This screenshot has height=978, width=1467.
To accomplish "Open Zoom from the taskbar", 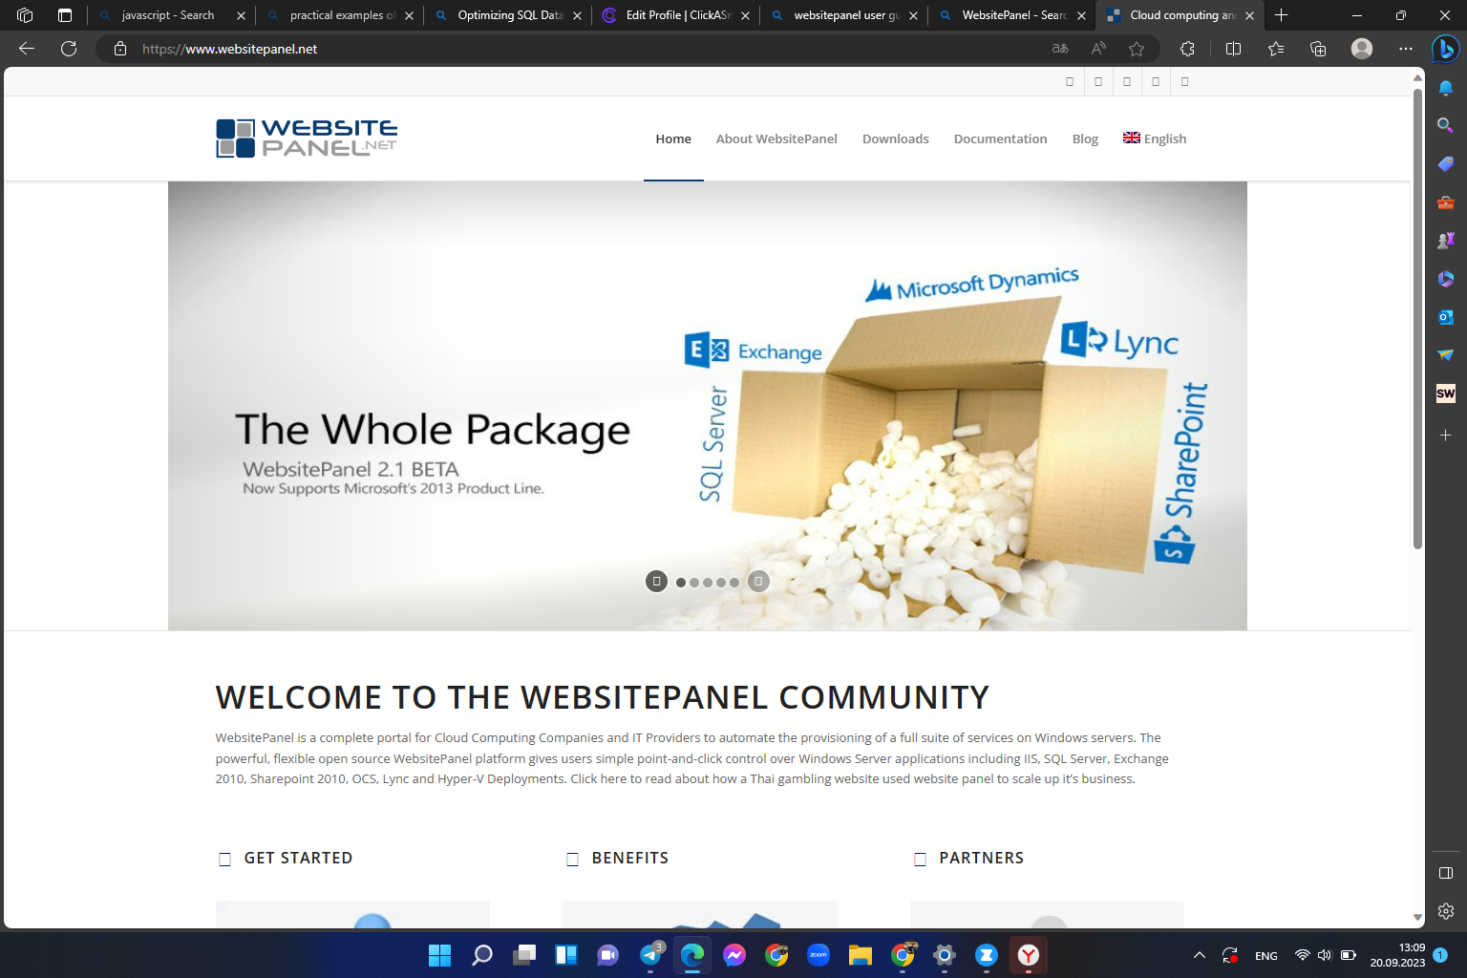I will (x=819, y=955).
